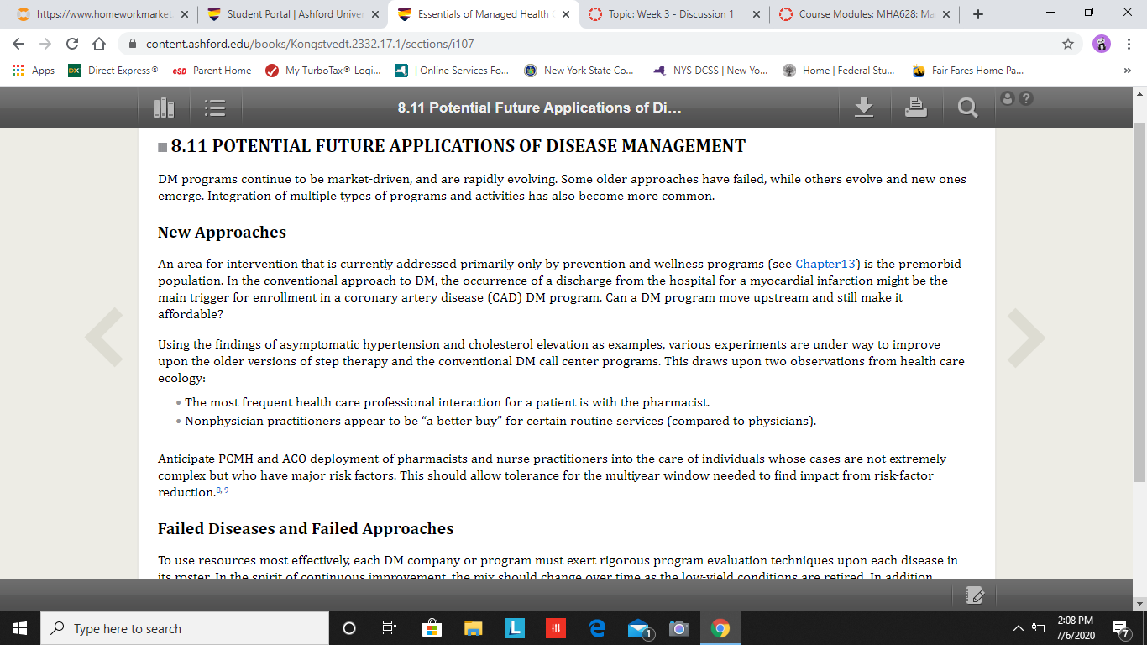Open a new browser tab

pyautogui.click(x=978, y=14)
